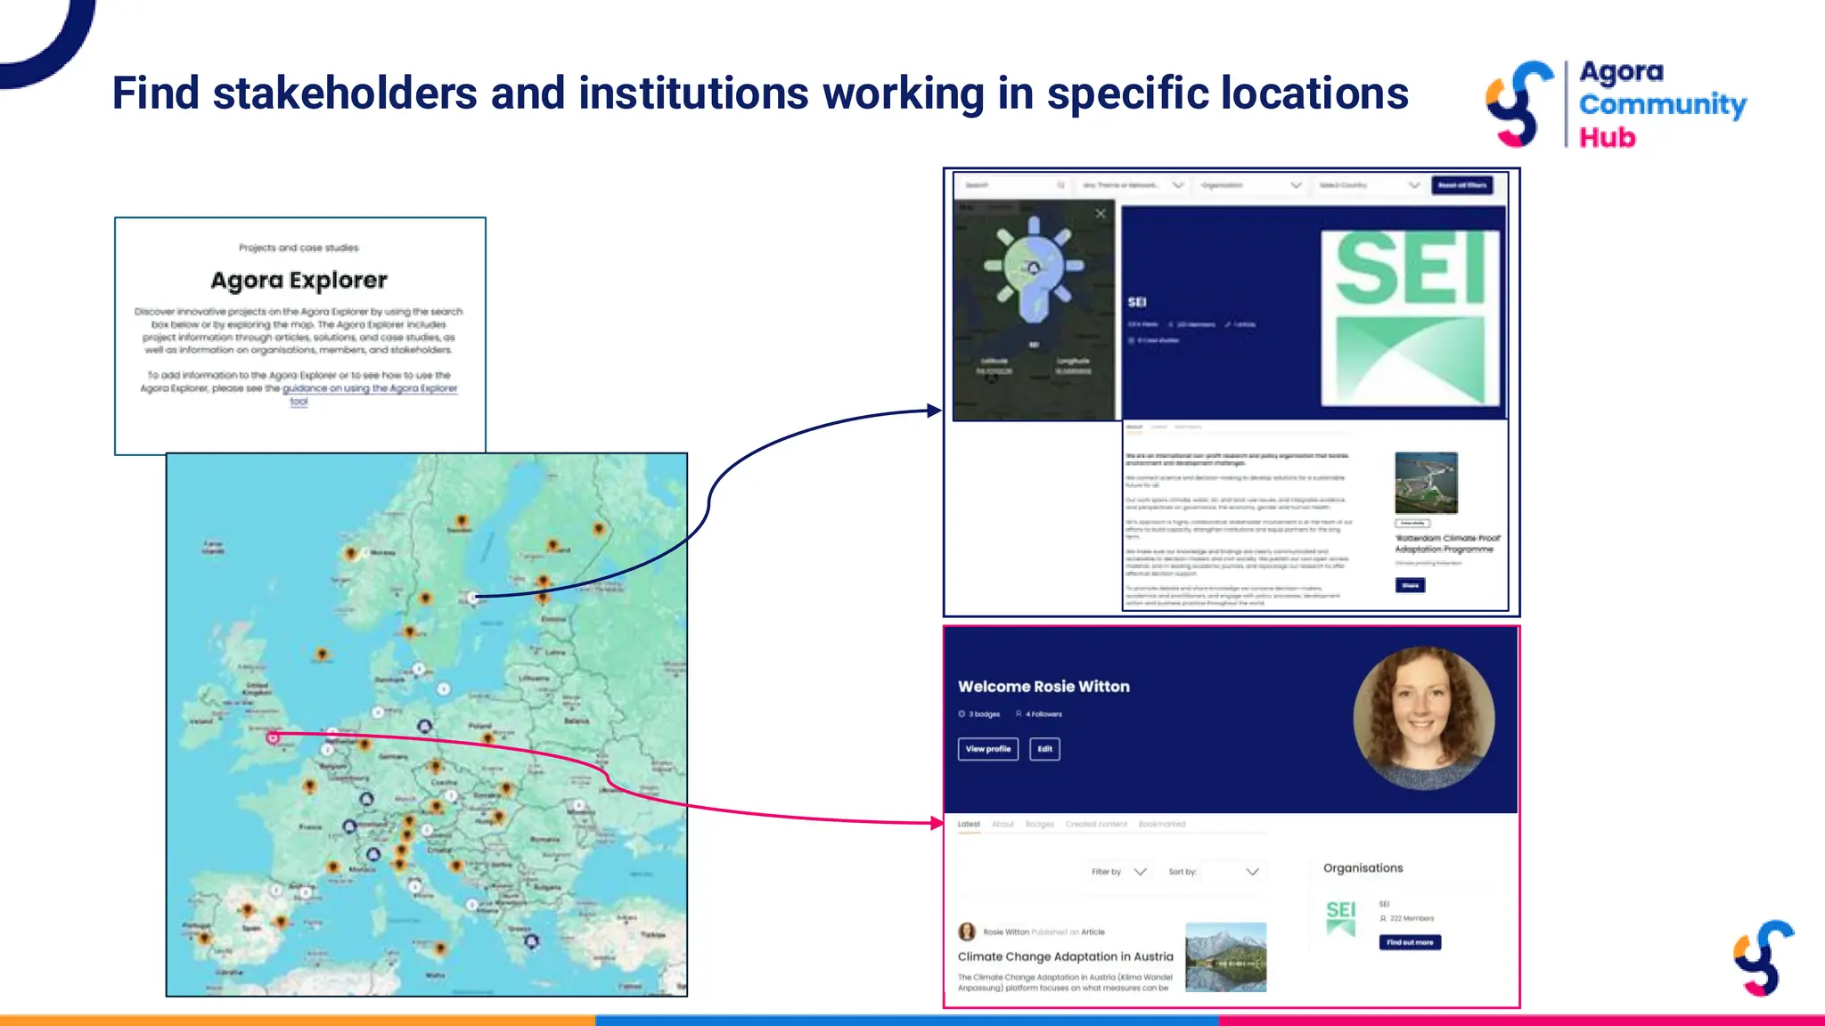Expand the Filter by dropdown
This screenshot has height=1026, width=1825.
tap(1120, 872)
